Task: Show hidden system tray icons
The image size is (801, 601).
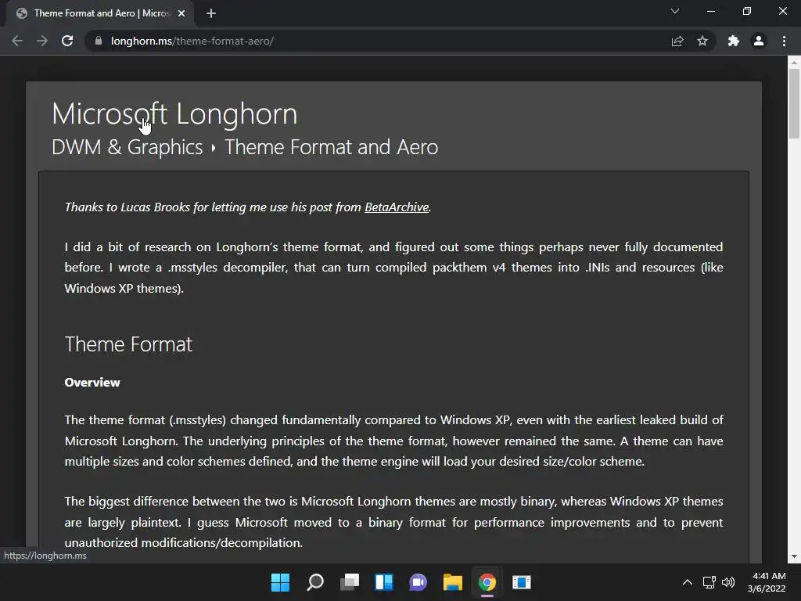Action: click(x=688, y=582)
